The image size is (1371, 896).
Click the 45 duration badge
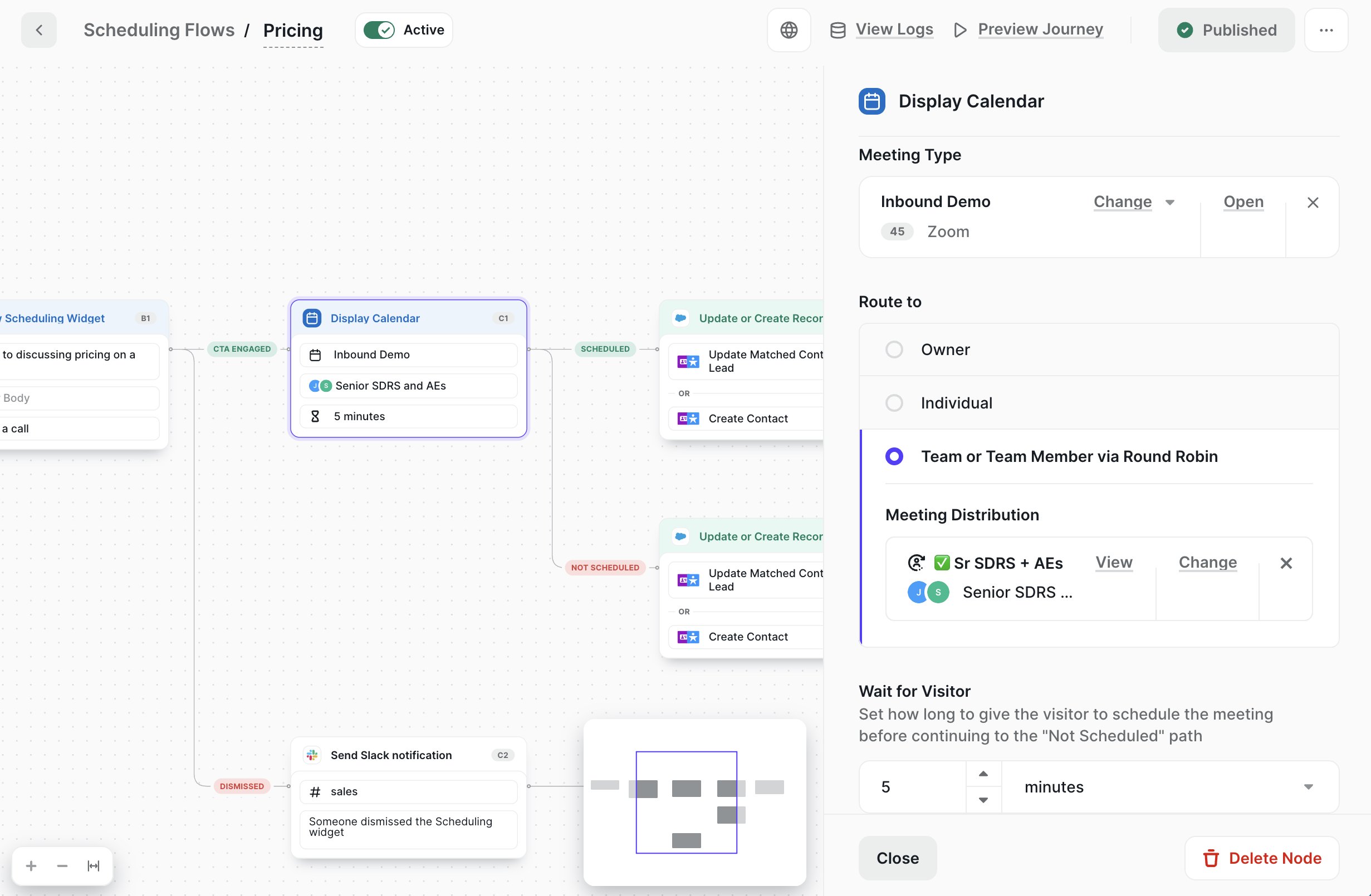click(897, 232)
